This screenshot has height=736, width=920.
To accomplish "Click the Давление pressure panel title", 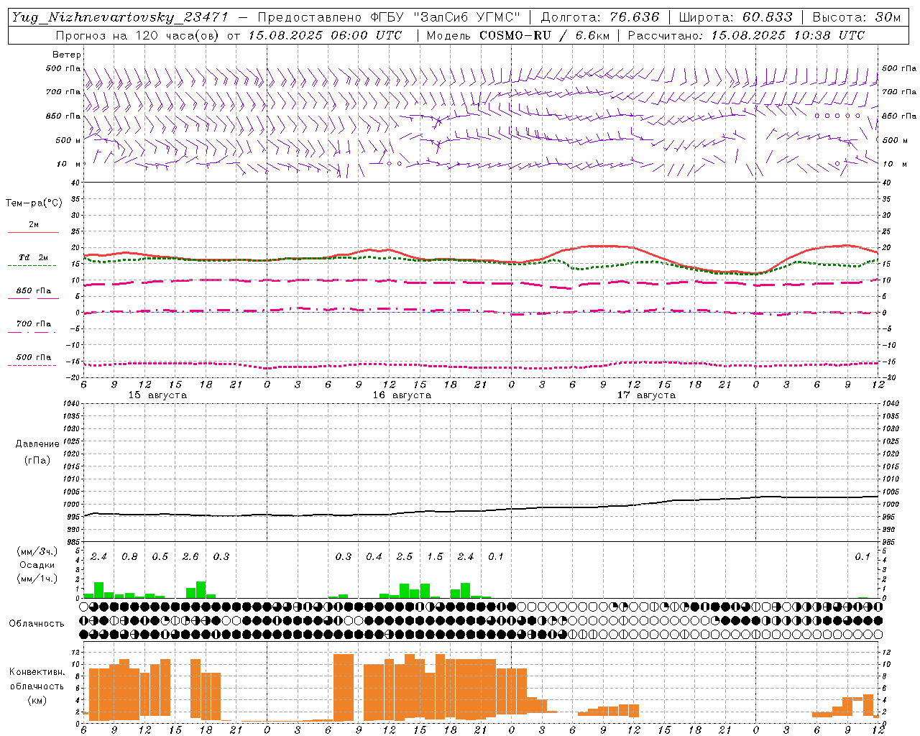I will 37,444.
